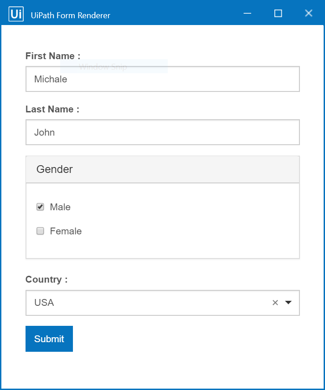Toggle the Male gender option
325x390 pixels.
coord(40,207)
